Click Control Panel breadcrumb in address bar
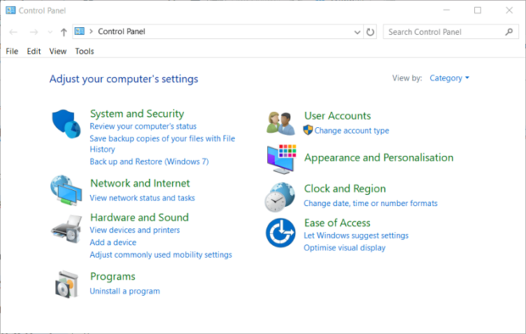 click(x=121, y=32)
